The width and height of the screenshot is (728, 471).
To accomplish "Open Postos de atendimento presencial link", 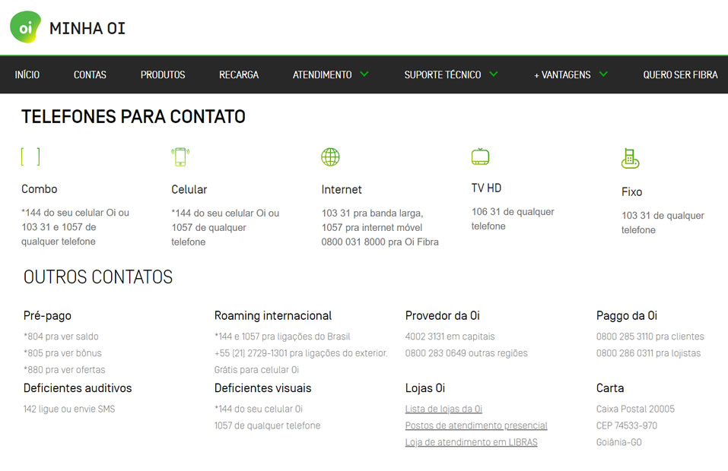I will click(476, 425).
